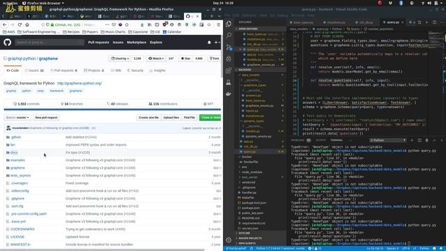
Task: Click the errors and warnings status bar item
Action: (x=315, y=248)
